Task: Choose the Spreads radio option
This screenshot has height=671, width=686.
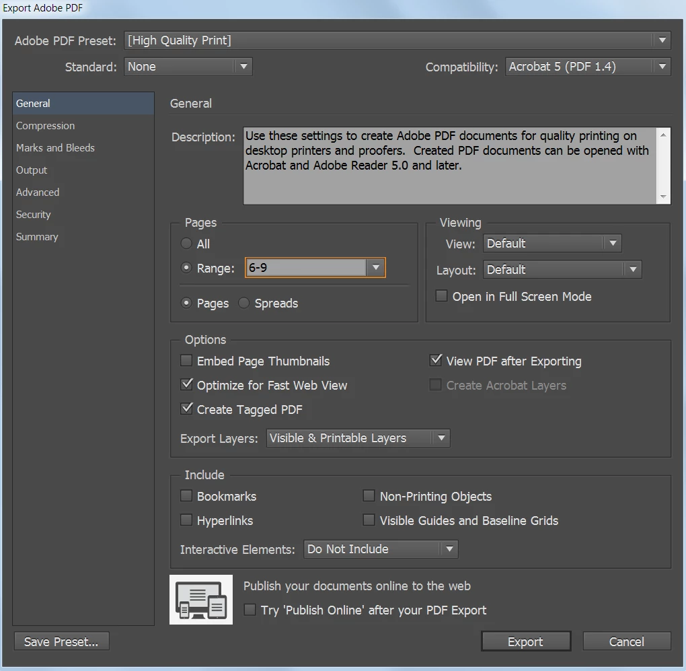Action: click(x=243, y=303)
